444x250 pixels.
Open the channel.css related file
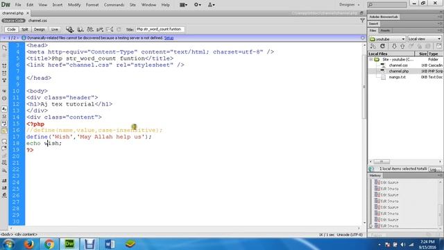[37, 21]
